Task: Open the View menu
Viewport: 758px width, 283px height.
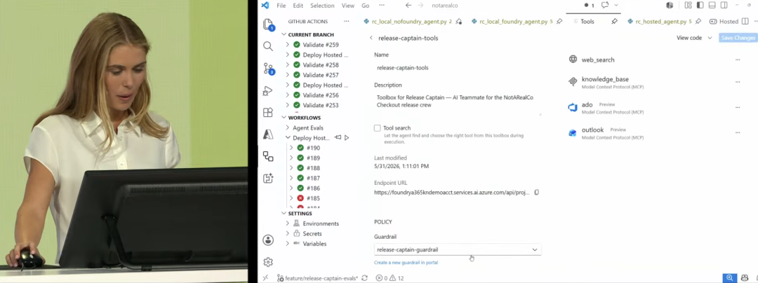Action: (348, 6)
